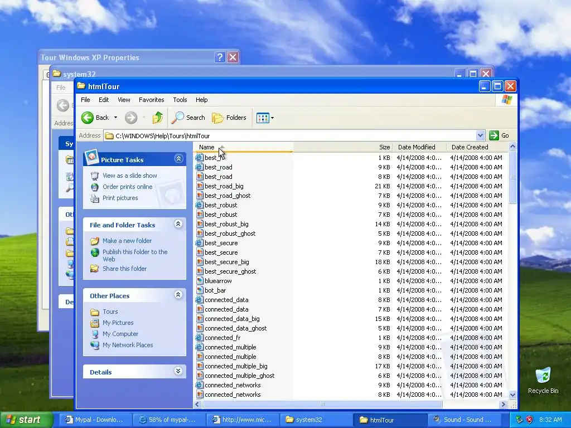Open My Pictures in Other Places
The width and height of the screenshot is (571, 428).
point(118,323)
